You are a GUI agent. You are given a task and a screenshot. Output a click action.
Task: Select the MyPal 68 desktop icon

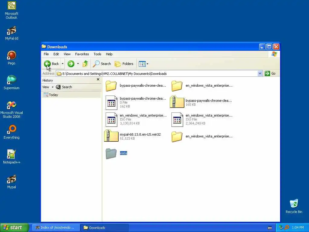click(x=11, y=33)
